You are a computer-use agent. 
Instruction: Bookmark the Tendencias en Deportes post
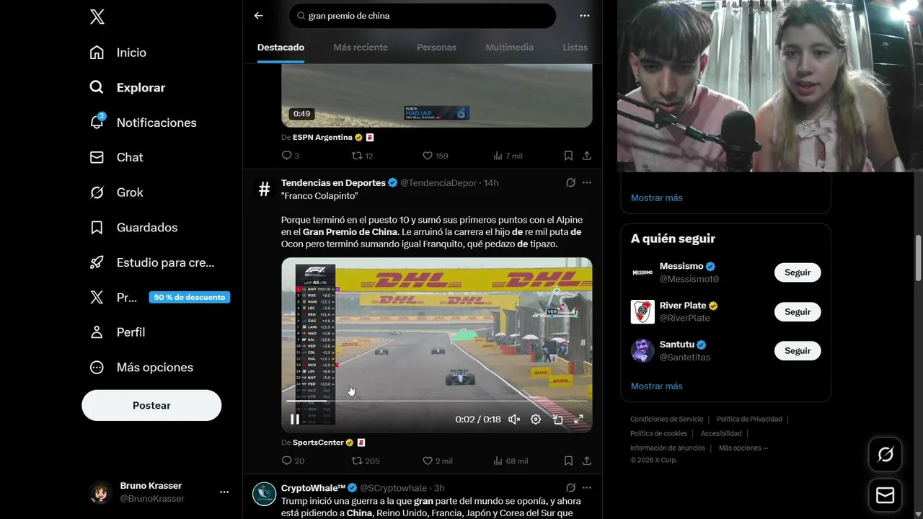tap(568, 461)
